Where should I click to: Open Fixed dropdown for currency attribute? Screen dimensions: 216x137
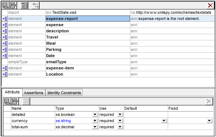click(x=209, y=121)
